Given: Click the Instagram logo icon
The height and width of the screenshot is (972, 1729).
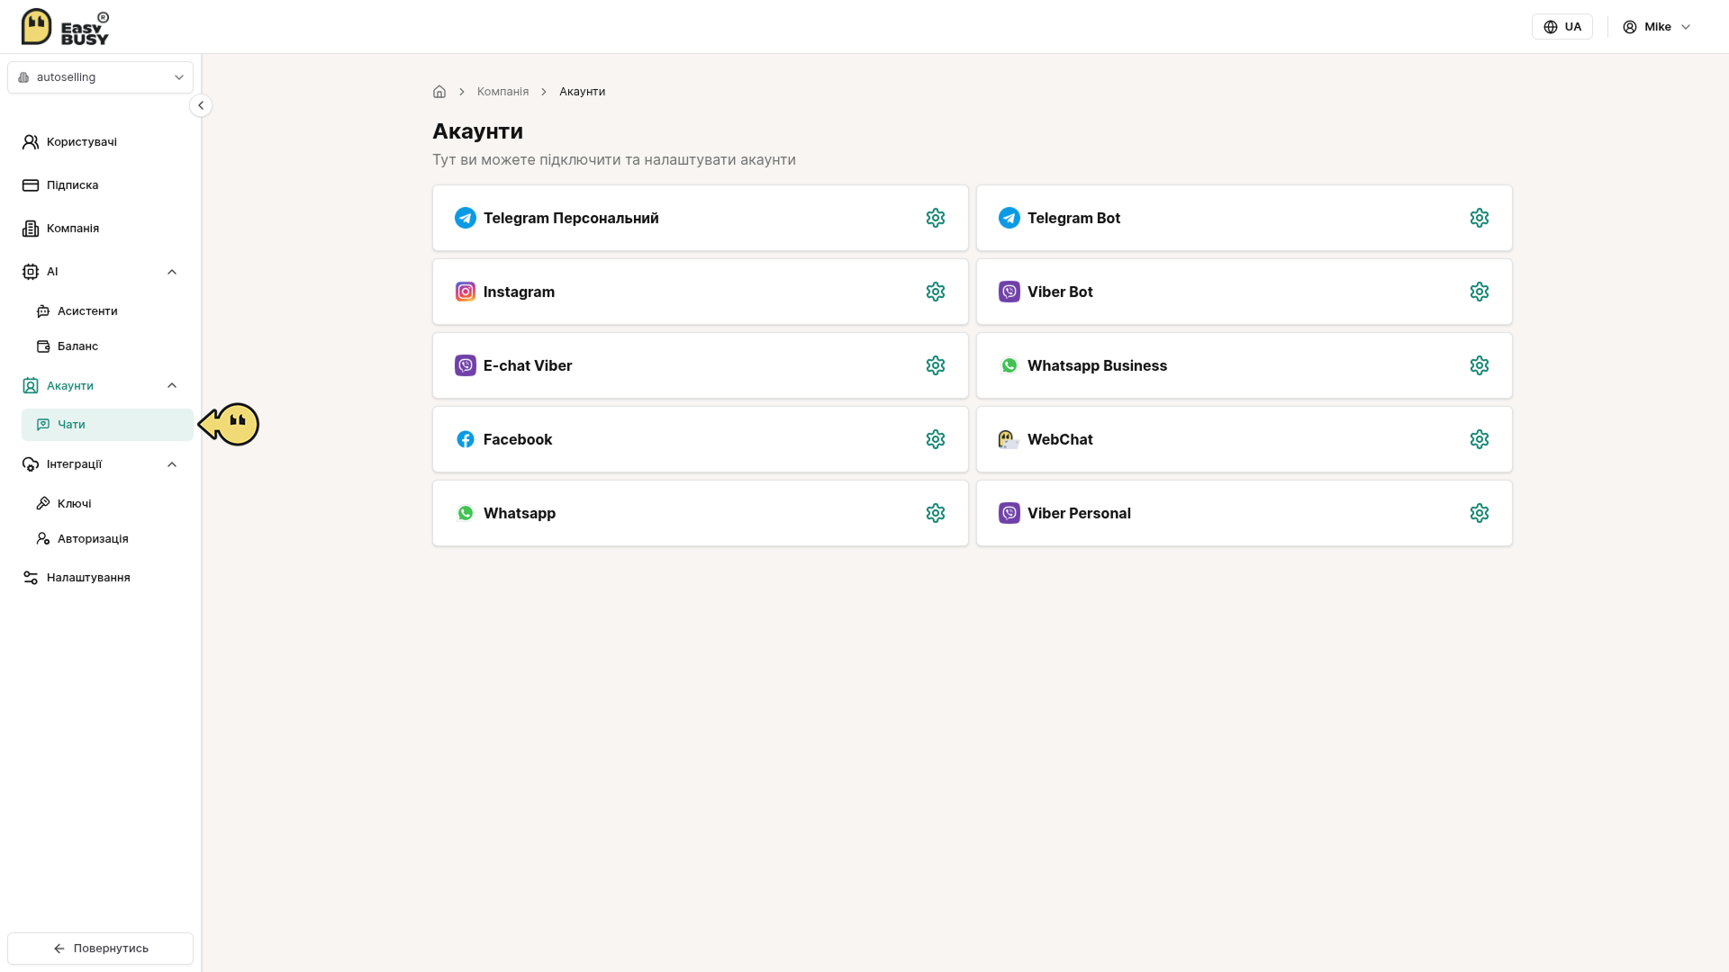Looking at the screenshot, I should 466,292.
